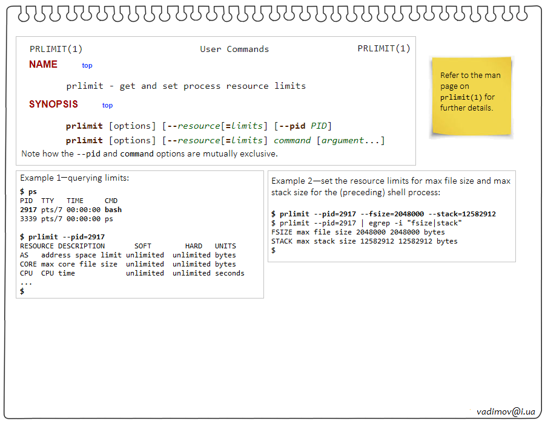The image size is (545, 423).
Task: Click the yellow sticky note
Action: [471, 97]
